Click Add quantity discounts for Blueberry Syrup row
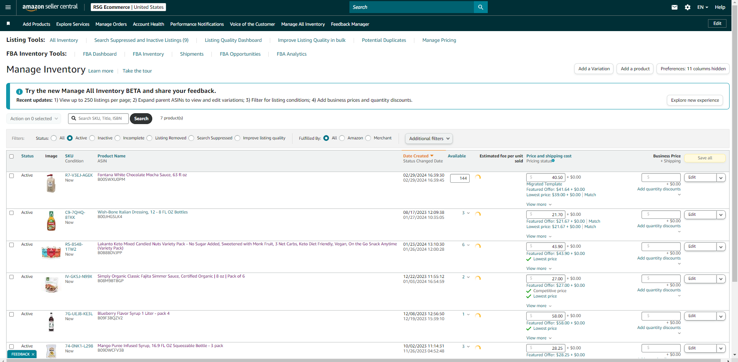The image size is (738, 362). [x=659, y=327]
